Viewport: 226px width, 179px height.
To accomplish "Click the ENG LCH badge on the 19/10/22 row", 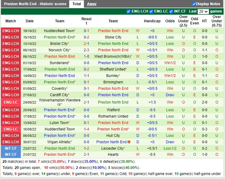I will click(11, 31).
